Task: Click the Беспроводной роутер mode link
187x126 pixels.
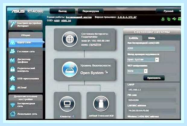Action: coord(79,17)
